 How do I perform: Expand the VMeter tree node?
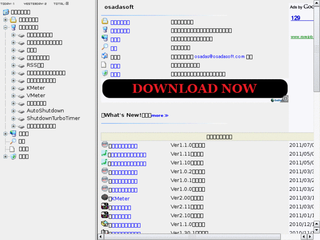click(13, 96)
